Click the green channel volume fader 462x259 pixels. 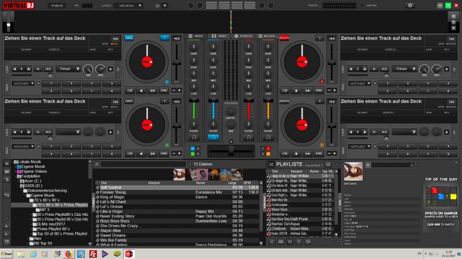point(193,101)
